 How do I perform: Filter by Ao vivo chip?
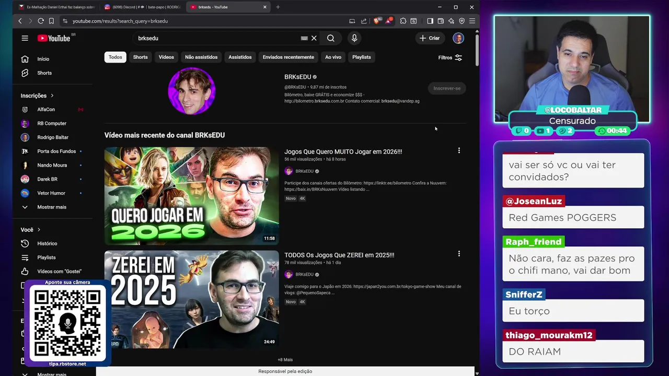(333, 57)
